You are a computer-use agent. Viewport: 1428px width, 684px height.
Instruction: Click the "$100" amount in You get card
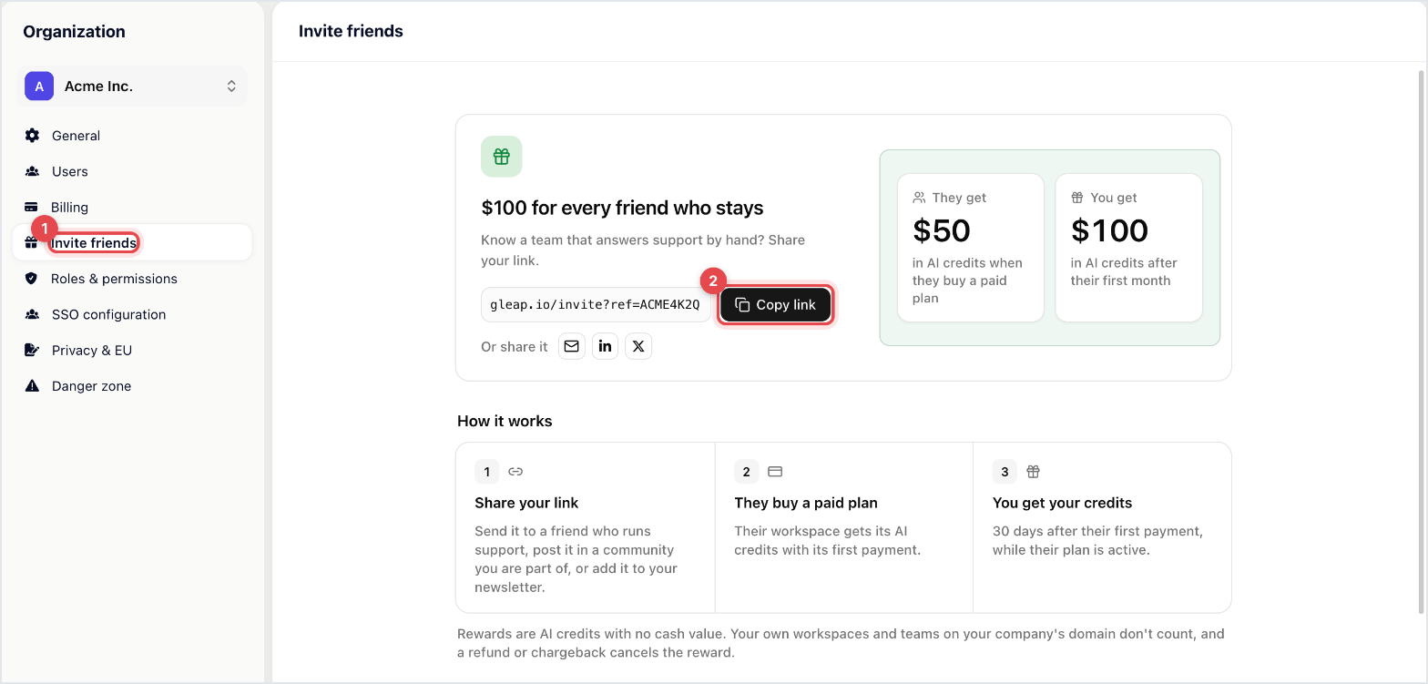(x=1109, y=230)
